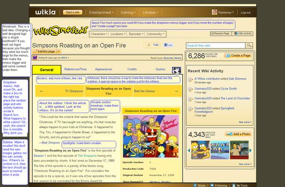Viewport: 285px width, 187px height.
Task: Click the Wiki Activity button
Action: pyautogui.click(x=243, y=34)
